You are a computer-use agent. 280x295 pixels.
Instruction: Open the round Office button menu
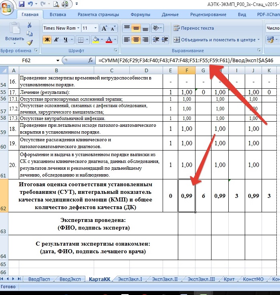6,8
